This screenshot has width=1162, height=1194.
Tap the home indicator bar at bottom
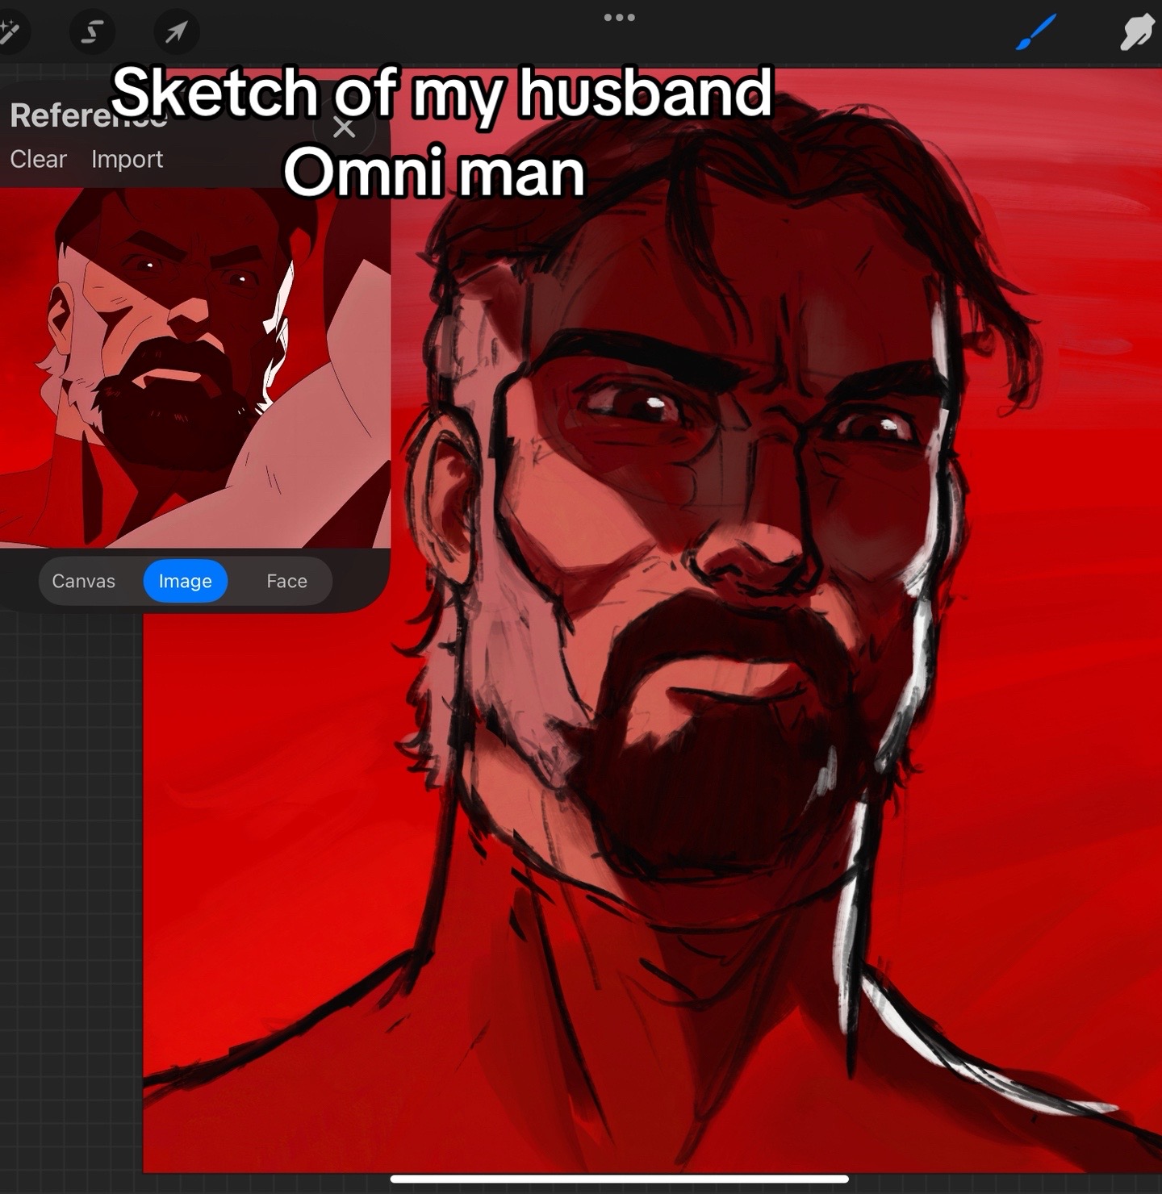click(x=619, y=1179)
